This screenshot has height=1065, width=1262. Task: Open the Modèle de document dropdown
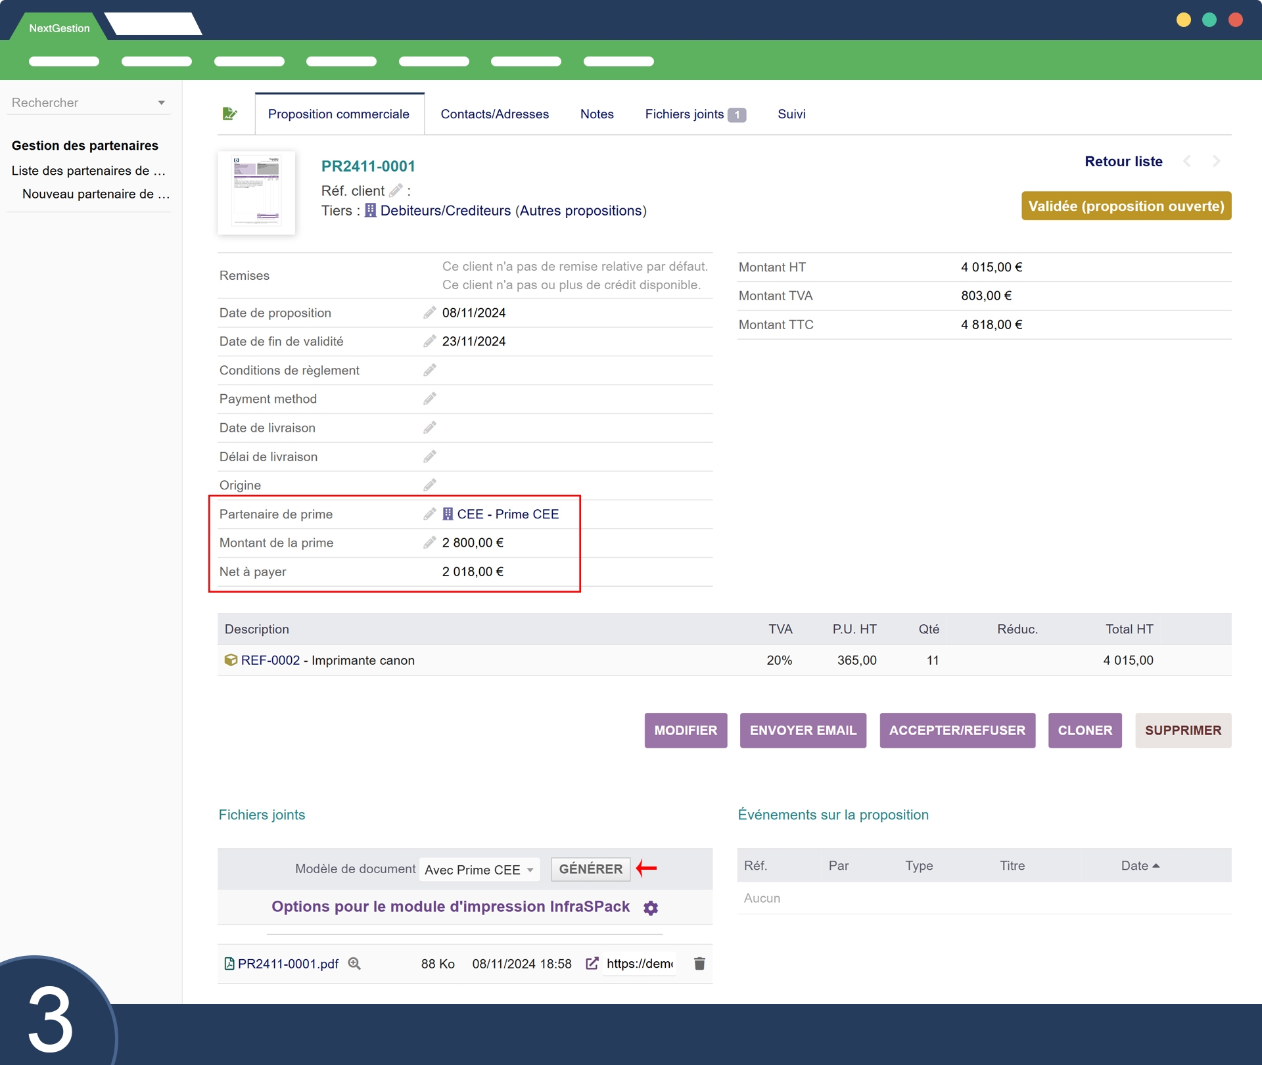(480, 869)
